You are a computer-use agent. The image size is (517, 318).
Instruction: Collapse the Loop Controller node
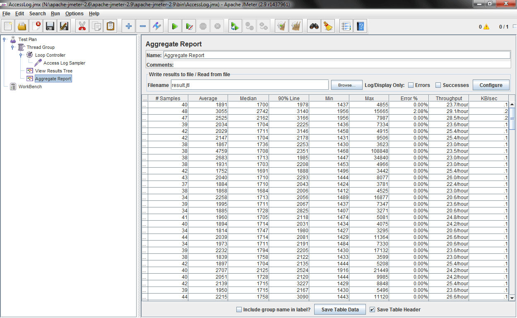[21, 55]
